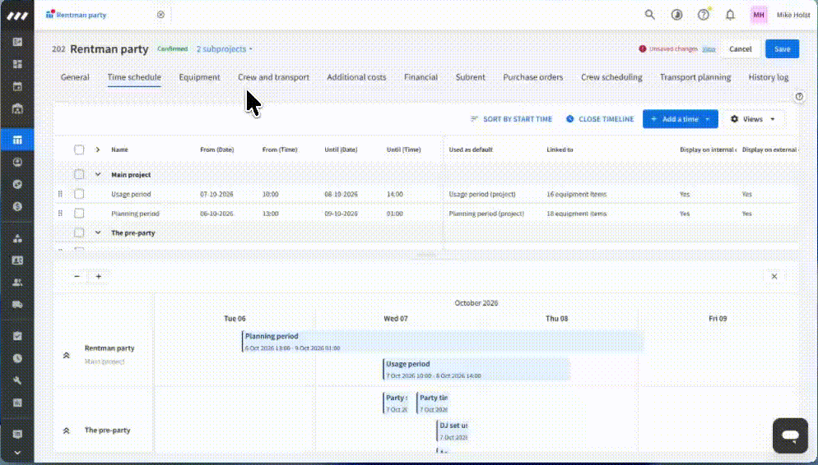Open the Purchase orders tab
The image size is (818, 465).
(532, 77)
